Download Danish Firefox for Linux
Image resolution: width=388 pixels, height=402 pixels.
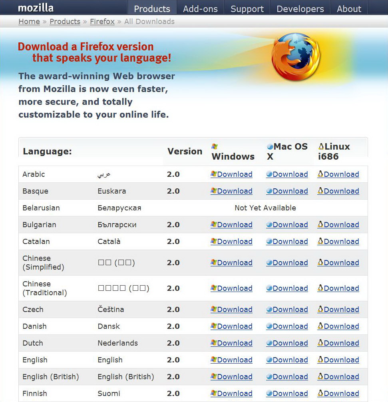[x=338, y=326]
